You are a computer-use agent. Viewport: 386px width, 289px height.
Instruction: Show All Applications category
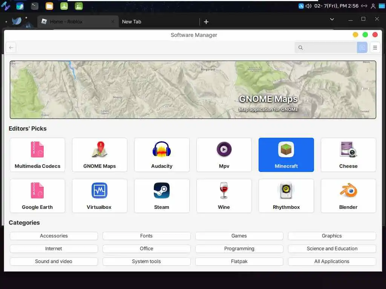point(332,261)
